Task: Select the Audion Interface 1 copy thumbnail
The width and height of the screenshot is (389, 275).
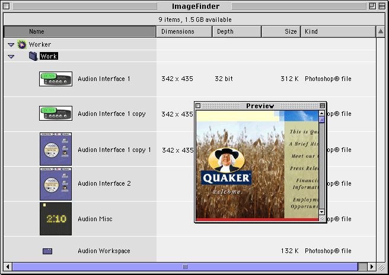Action: click(56, 114)
